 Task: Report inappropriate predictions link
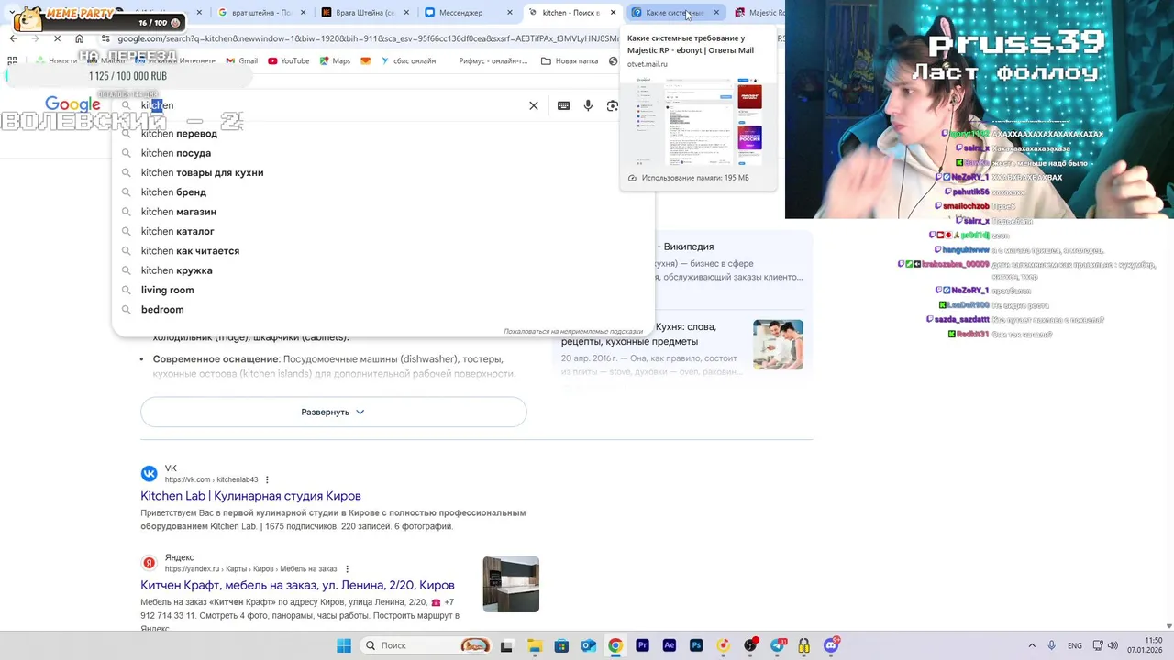[573, 331]
